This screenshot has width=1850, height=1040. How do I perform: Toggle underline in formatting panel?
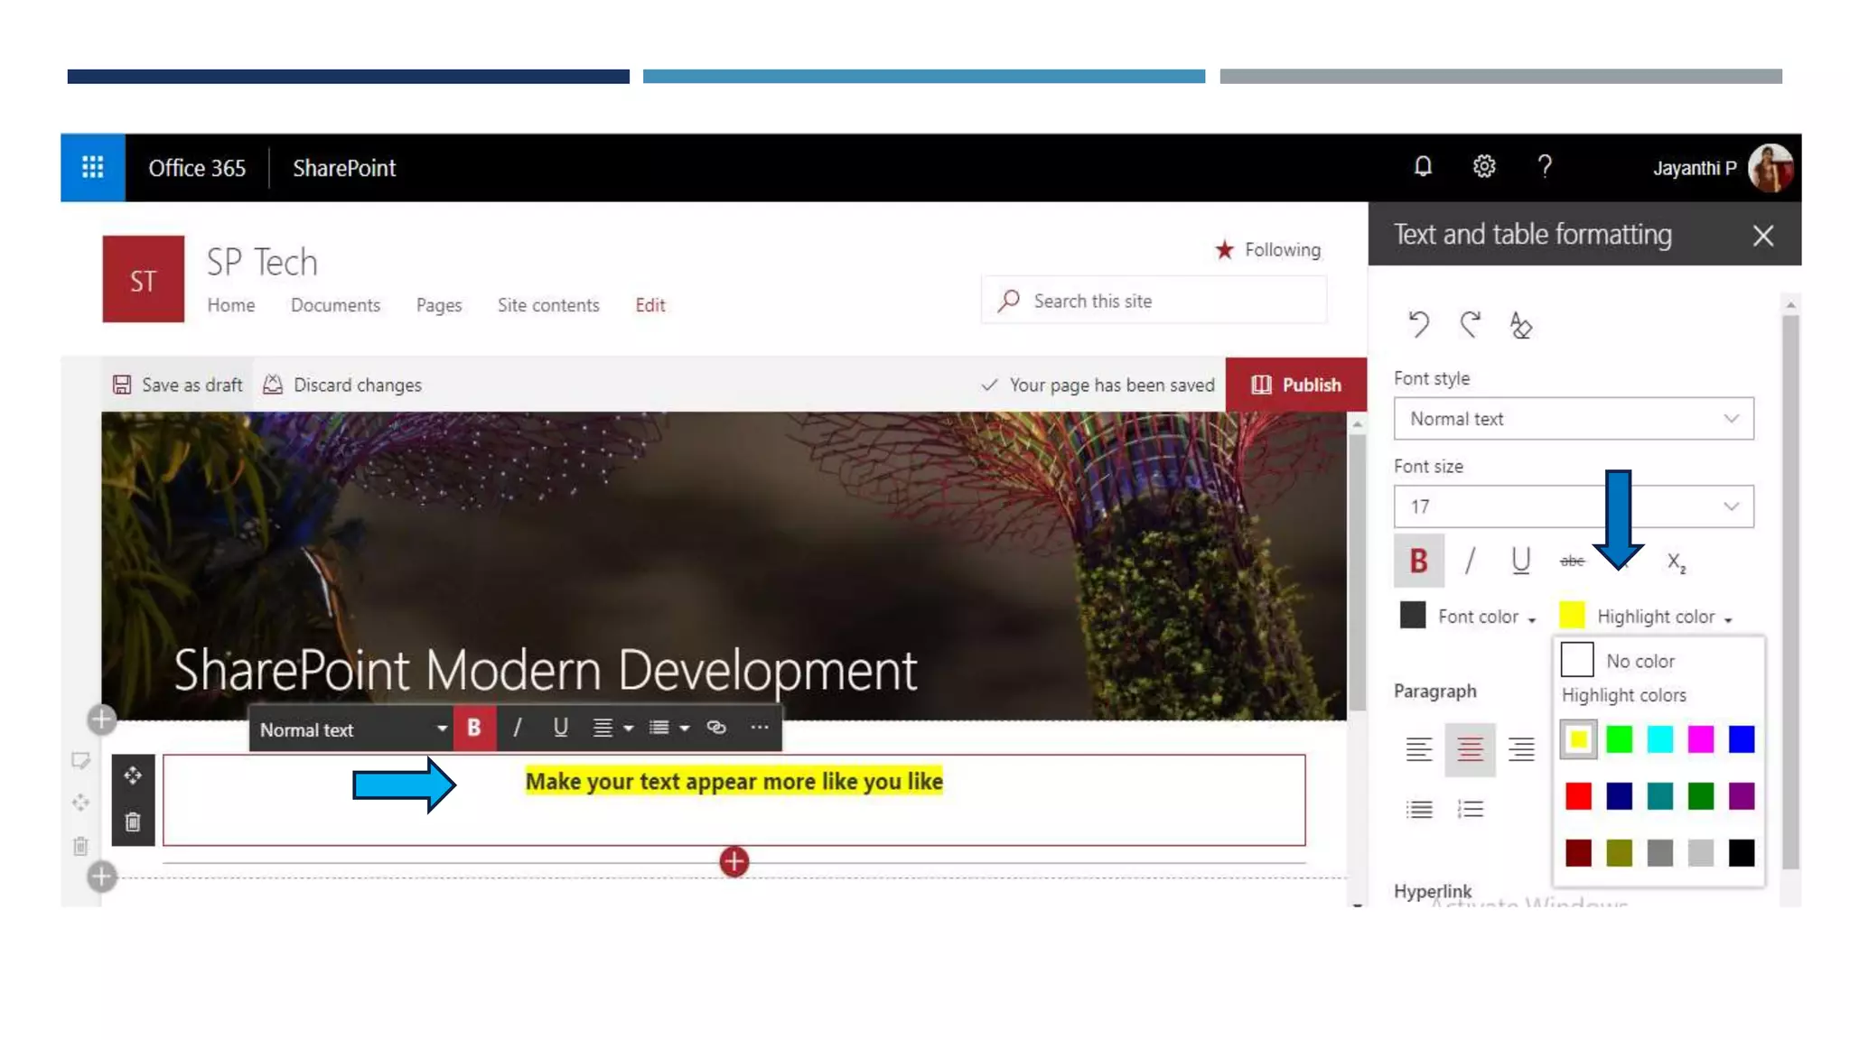pos(1520,561)
